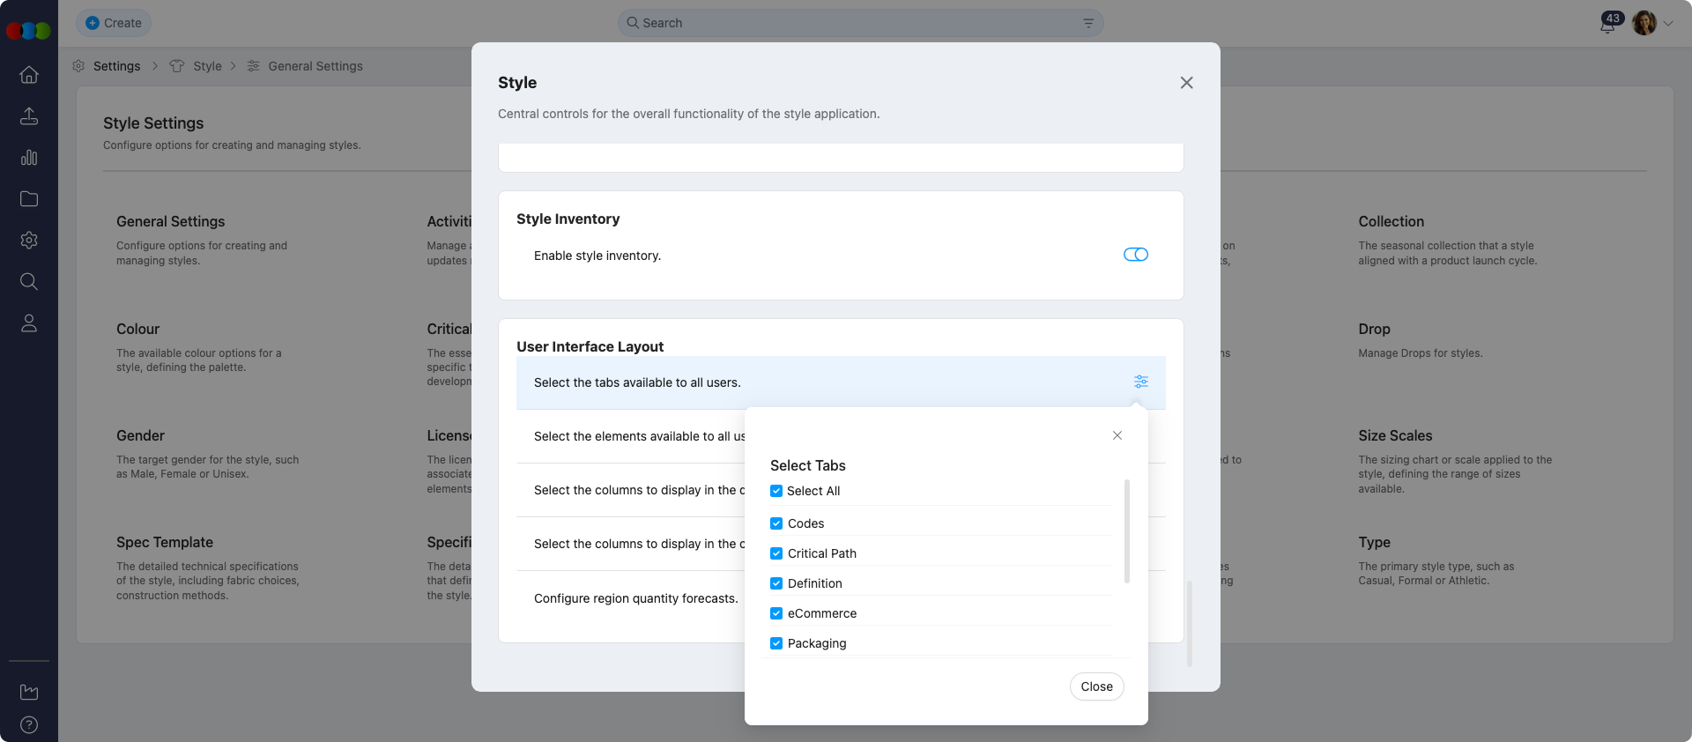
Task: Open the bar chart analytics sidebar icon
Action: (29, 158)
